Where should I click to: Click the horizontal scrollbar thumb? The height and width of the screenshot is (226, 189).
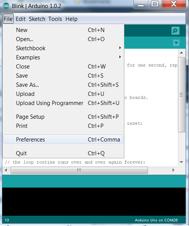79,170
